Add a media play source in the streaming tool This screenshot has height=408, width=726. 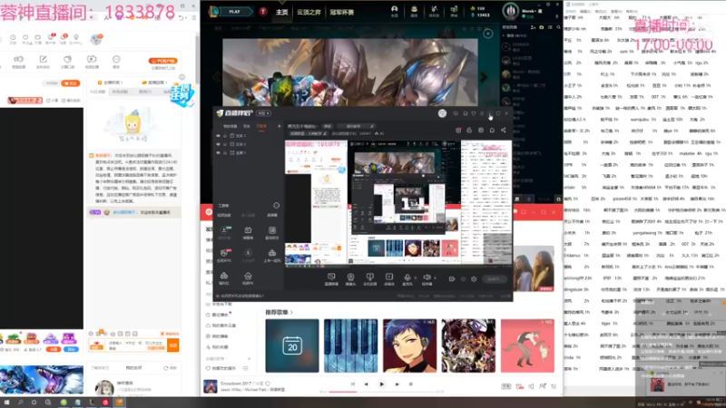tap(389, 278)
